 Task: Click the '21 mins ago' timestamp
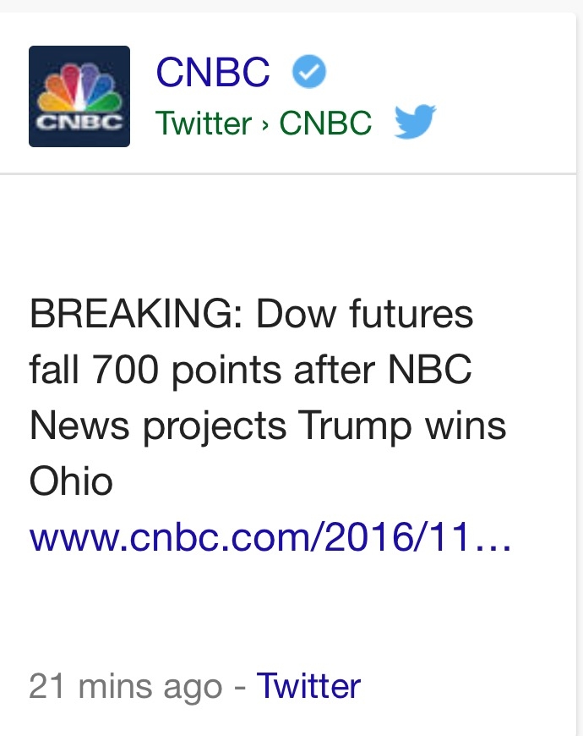(x=125, y=686)
